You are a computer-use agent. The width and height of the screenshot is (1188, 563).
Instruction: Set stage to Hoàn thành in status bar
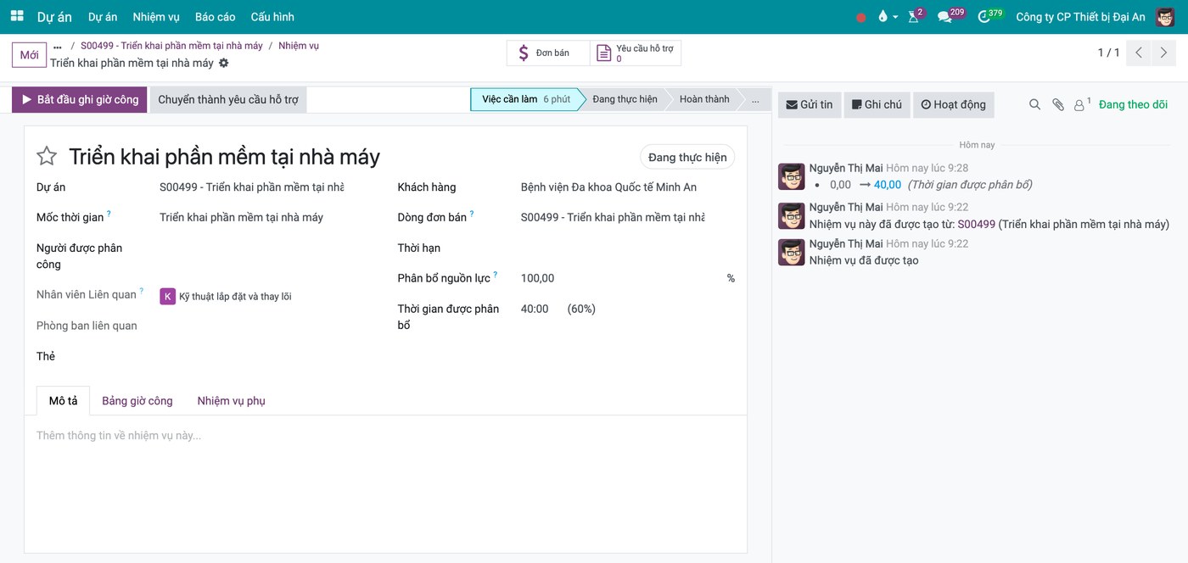pyautogui.click(x=704, y=99)
